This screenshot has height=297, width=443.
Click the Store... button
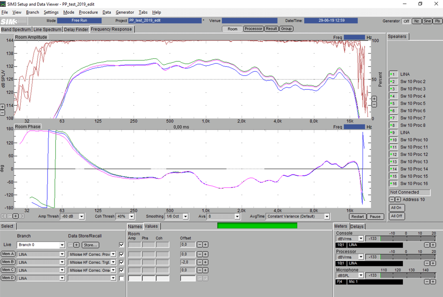pos(90,245)
